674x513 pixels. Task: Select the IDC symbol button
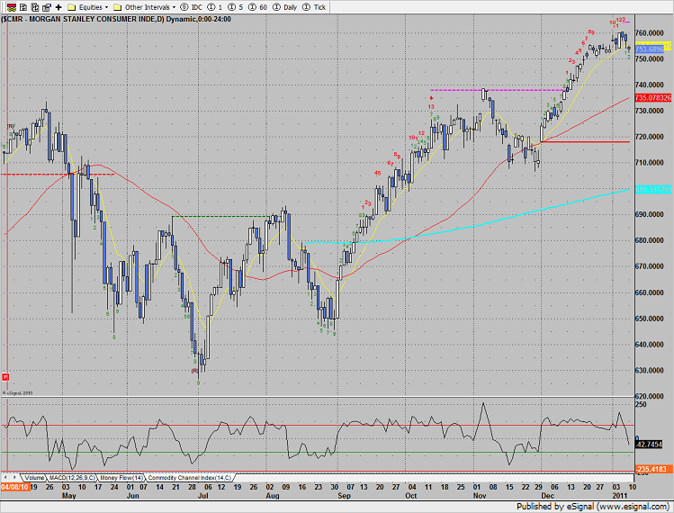192,7
